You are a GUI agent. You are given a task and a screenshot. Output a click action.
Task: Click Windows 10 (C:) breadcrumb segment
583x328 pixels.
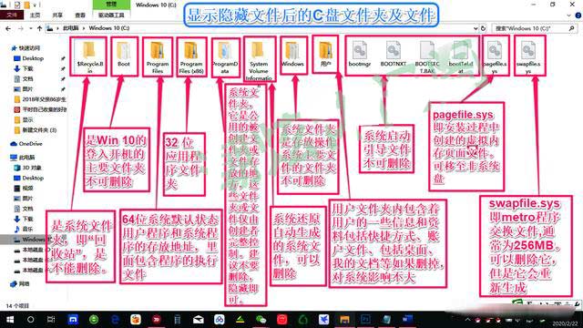click(109, 28)
